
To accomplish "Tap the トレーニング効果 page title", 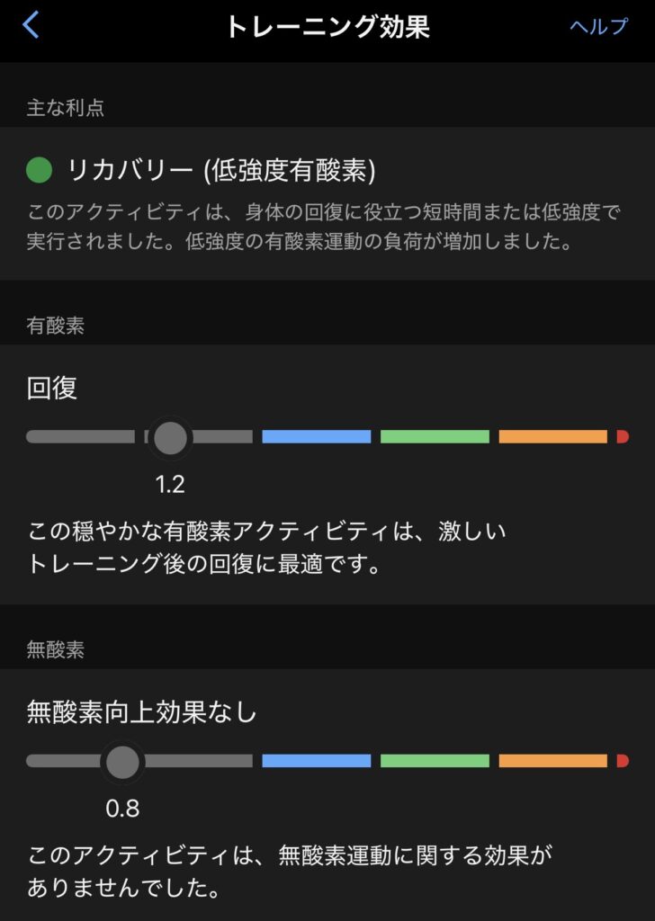I will click(x=327, y=26).
